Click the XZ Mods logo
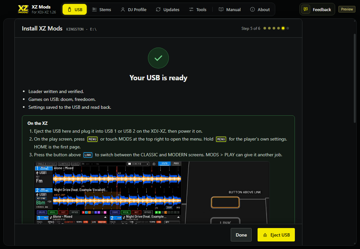Screen dimensions: 360x249 pyautogui.click(x=23, y=9)
